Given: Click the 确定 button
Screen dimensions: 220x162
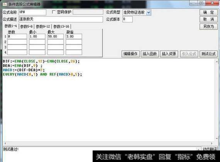Looking at the screenshot, I should 208,12.
